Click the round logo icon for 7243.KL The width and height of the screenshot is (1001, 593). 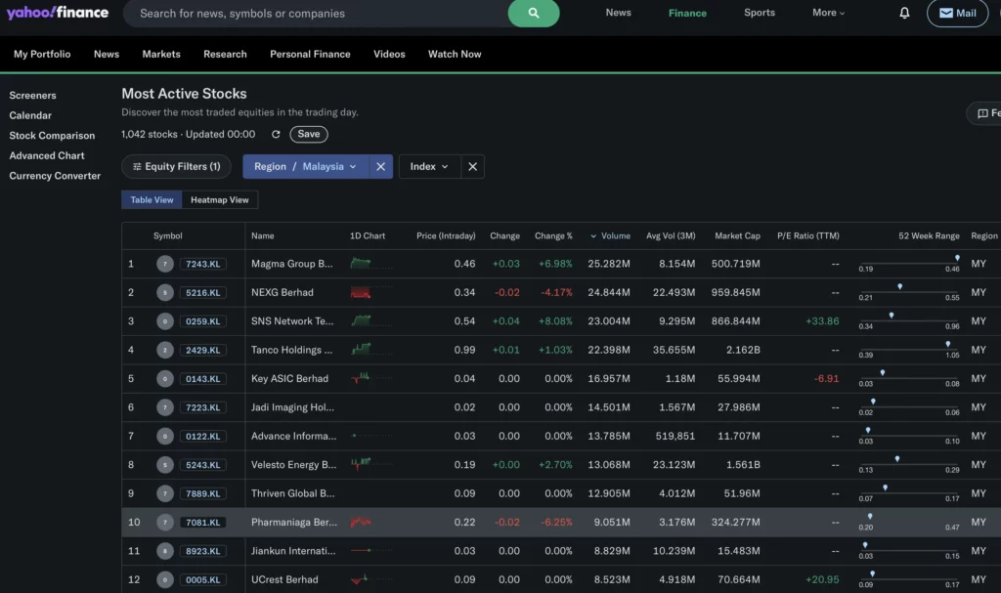tap(164, 264)
